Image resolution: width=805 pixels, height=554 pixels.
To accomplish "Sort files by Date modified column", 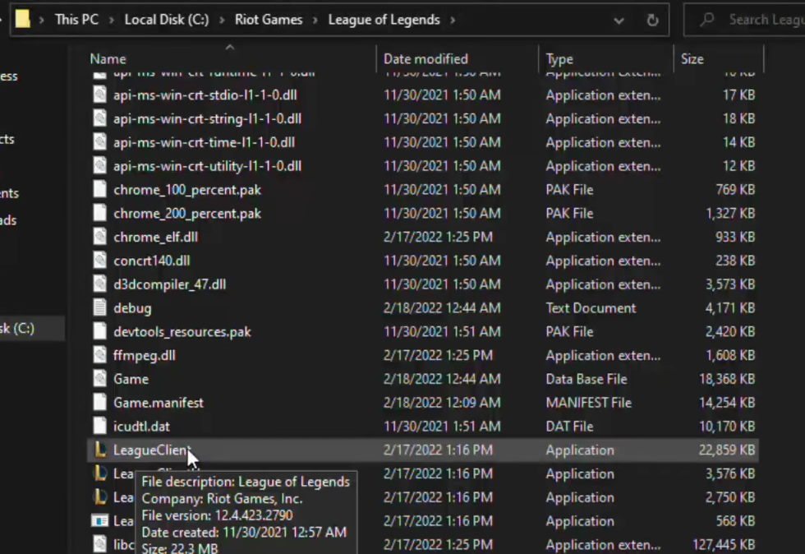I will 425,59.
